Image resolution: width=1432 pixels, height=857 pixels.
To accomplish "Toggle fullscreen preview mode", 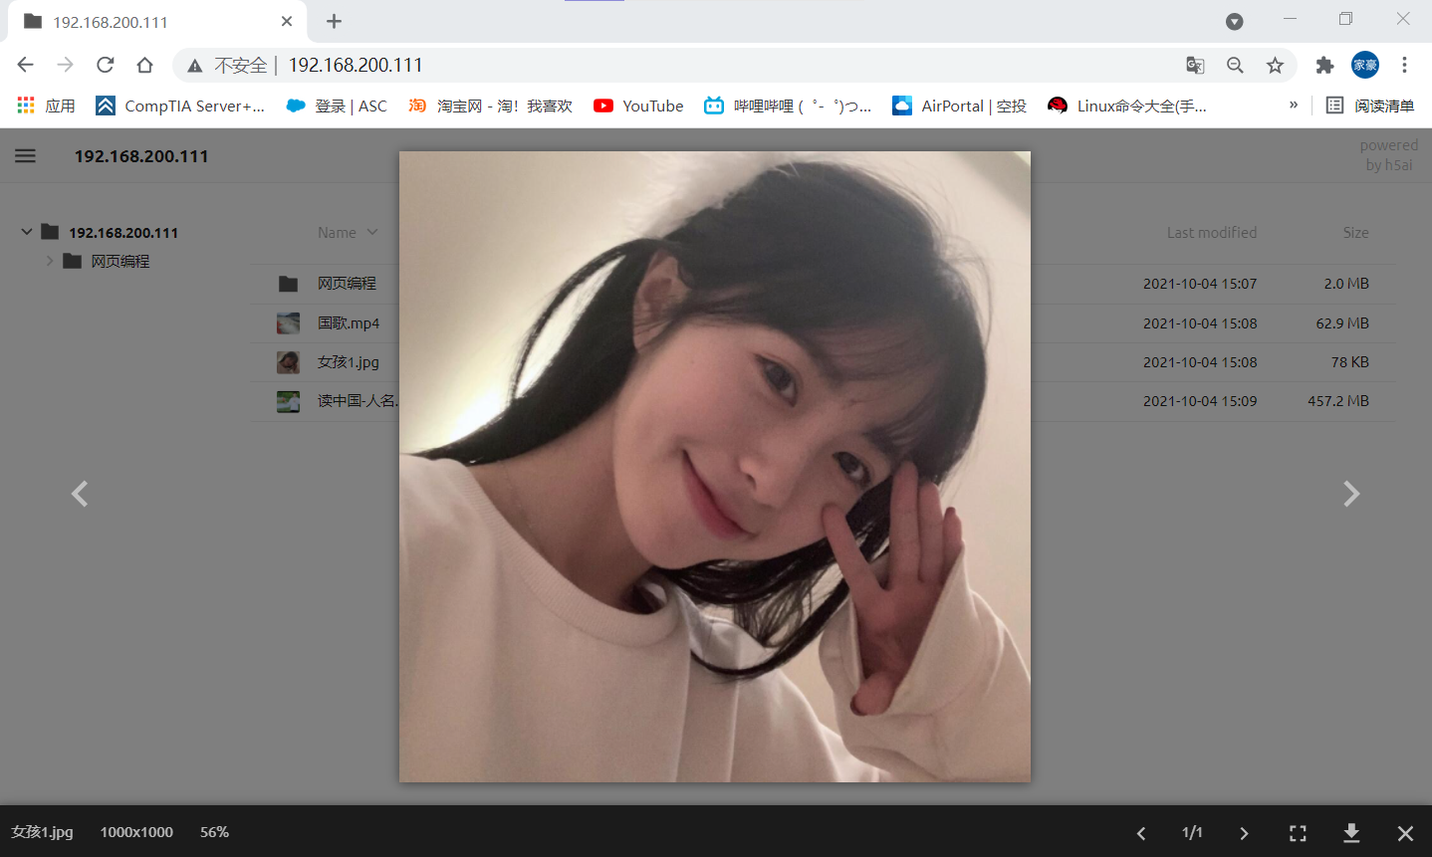I will 1298,833.
